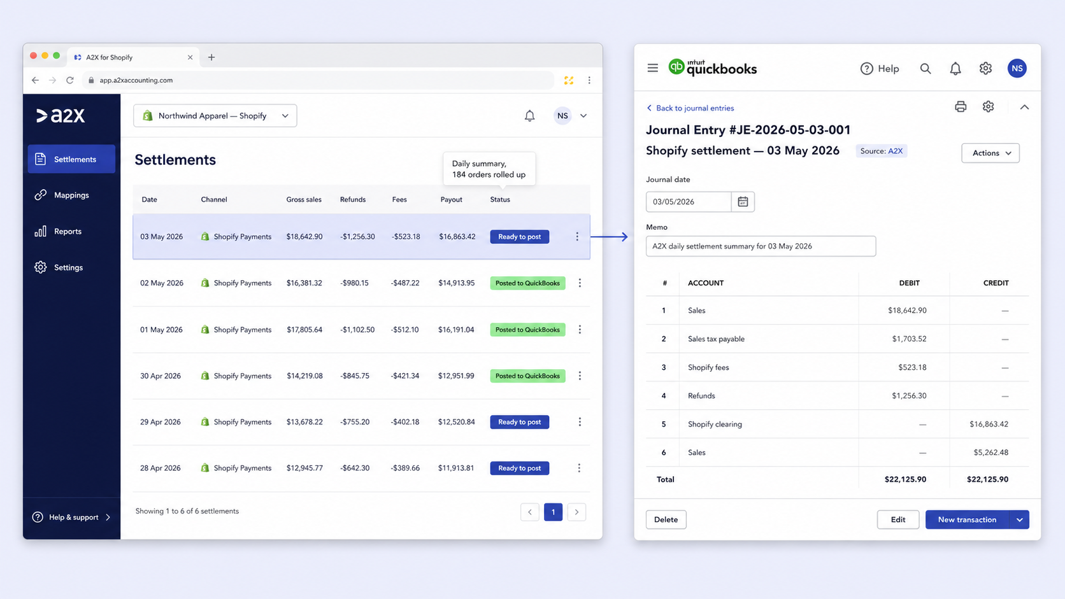Collapse the journal entry panel chevron
The width and height of the screenshot is (1065, 599).
pyautogui.click(x=1024, y=108)
